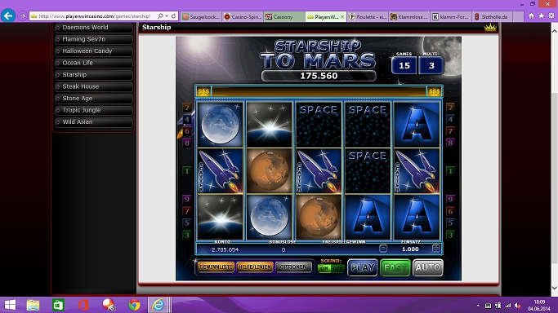This screenshot has width=558, height=313.
Task: Decrease bet with minus icon near Einsatz
Action: point(383,249)
